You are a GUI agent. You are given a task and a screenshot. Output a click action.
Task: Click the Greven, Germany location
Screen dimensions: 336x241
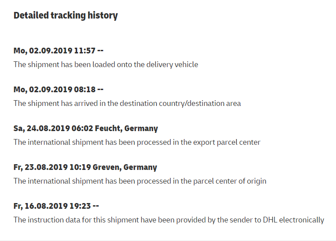(x=125, y=167)
